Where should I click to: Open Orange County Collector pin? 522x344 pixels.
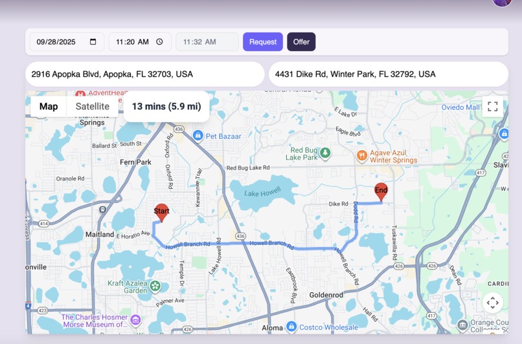462,325
